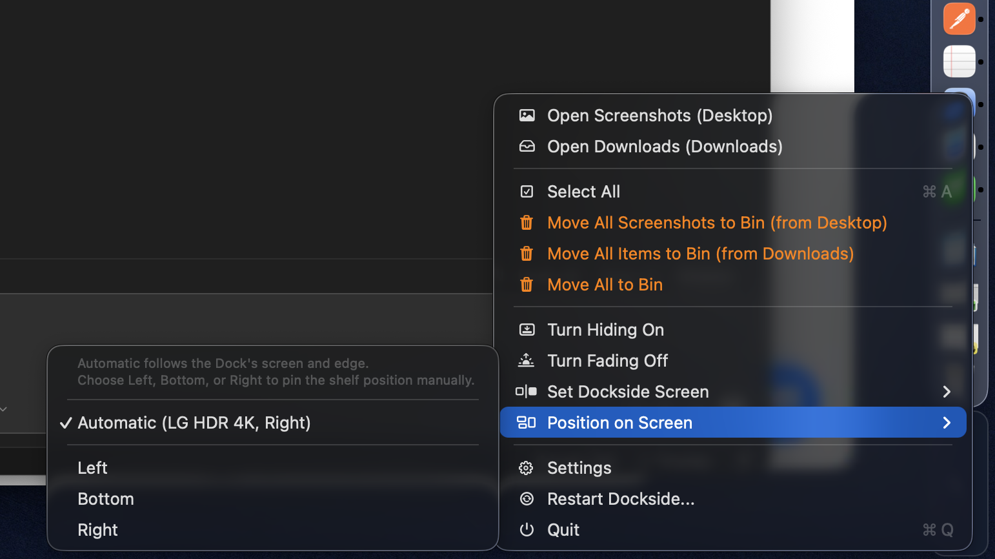This screenshot has width=995, height=559.
Task: Click the Settings gear icon
Action: pos(527,467)
